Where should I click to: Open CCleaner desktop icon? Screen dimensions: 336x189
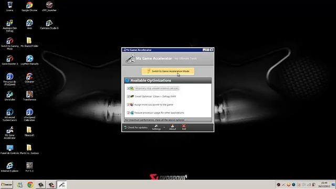tap(29, 78)
